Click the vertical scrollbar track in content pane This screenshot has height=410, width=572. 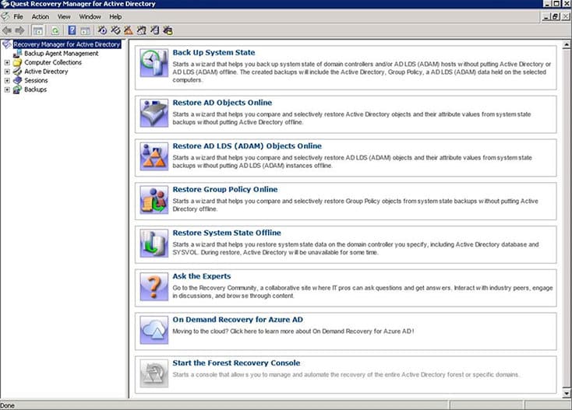click(x=567, y=219)
